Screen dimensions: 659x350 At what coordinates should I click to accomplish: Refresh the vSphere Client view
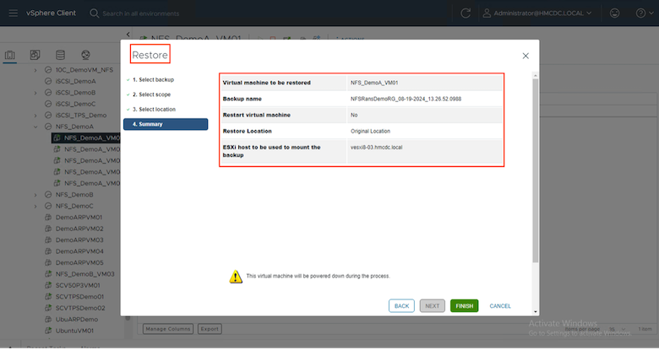pyautogui.click(x=466, y=13)
